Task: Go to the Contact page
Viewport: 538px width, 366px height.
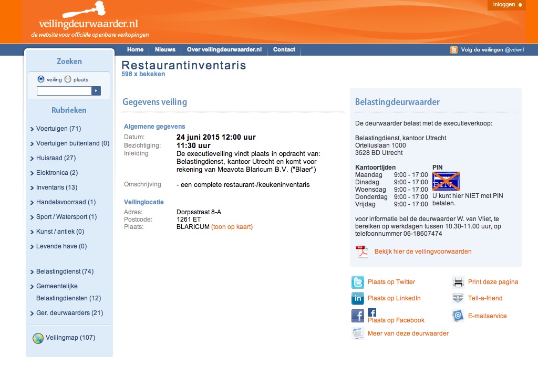Action: pos(284,50)
